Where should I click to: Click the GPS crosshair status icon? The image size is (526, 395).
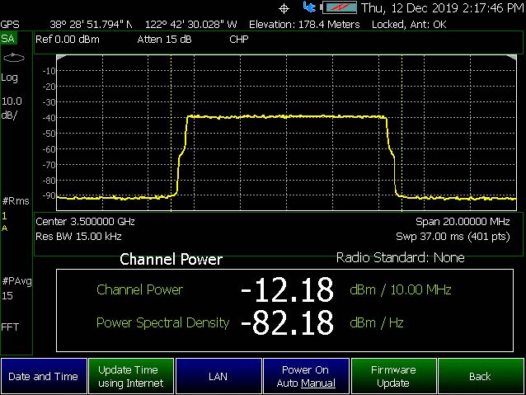pos(284,7)
